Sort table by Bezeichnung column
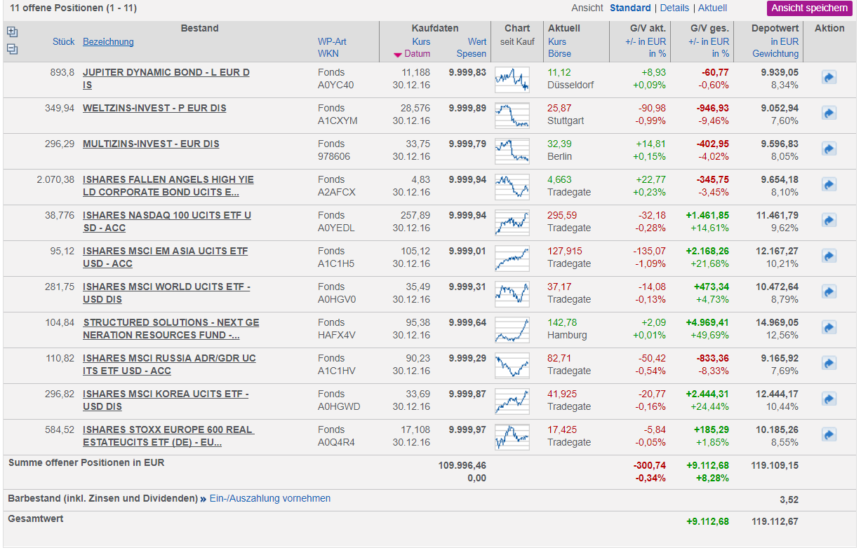 108,41
